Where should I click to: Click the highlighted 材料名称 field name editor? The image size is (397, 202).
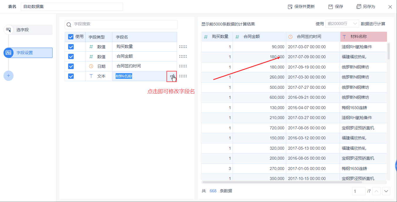click(x=124, y=76)
